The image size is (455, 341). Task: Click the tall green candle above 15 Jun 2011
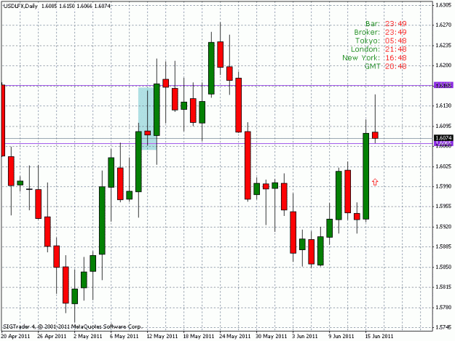(x=366, y=176)
